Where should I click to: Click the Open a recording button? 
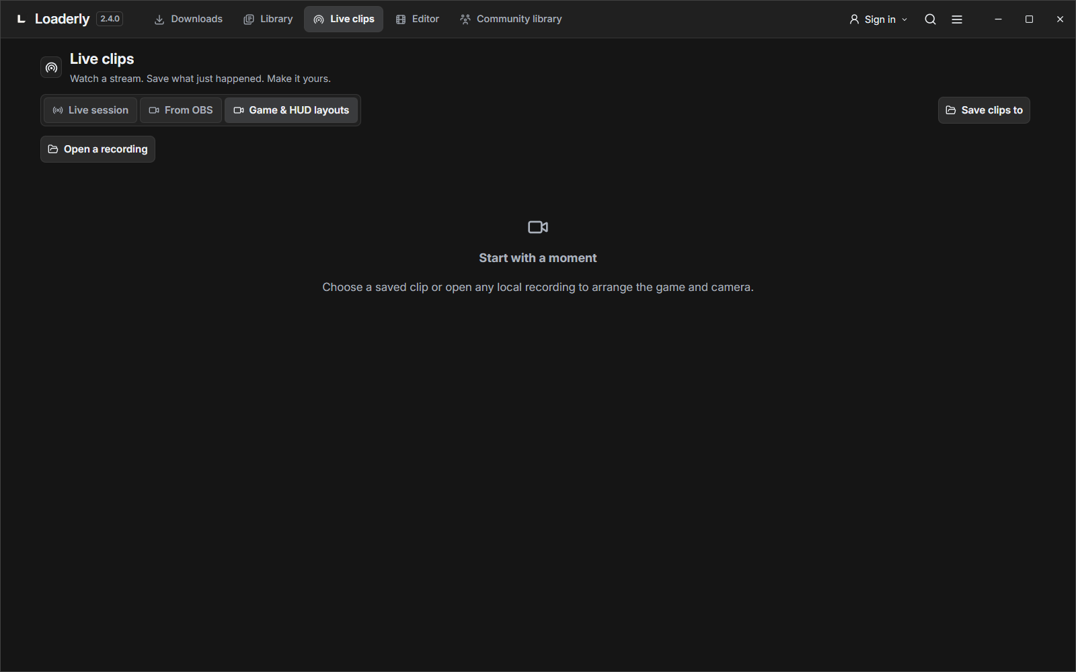(x=98, y=149)
